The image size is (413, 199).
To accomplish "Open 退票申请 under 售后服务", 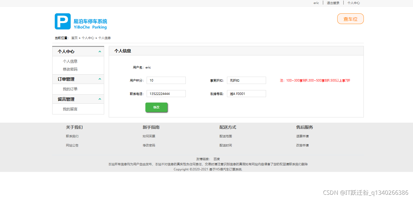I will click(302, 136).
